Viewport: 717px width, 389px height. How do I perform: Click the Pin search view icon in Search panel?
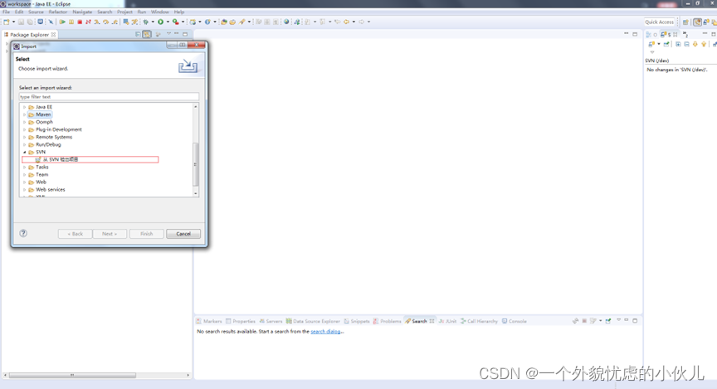click(x=608, y=321)
